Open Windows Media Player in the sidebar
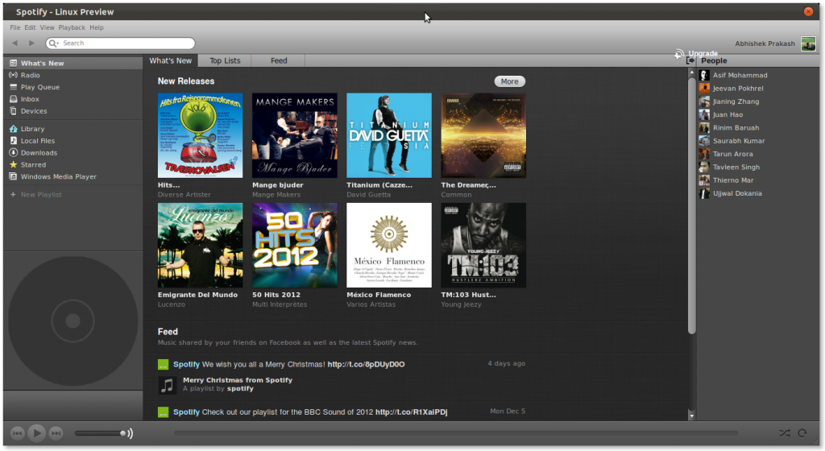The height and width of the screenshot is (451, 825). click(73, 176)
